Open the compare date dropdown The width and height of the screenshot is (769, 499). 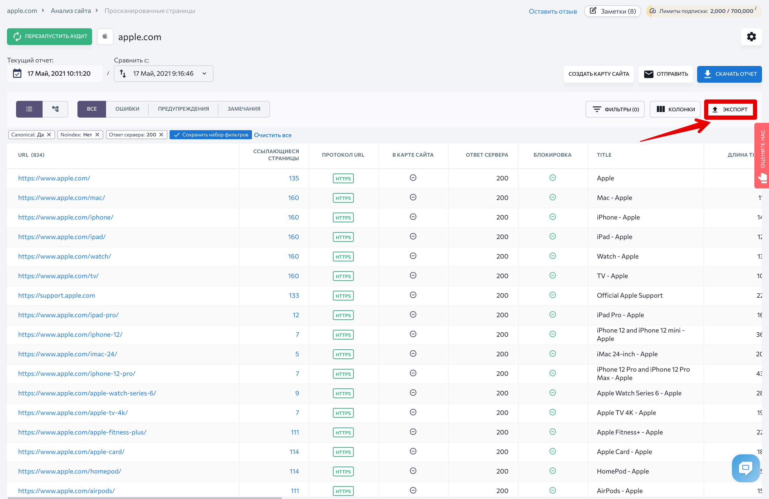pos(164,74)
